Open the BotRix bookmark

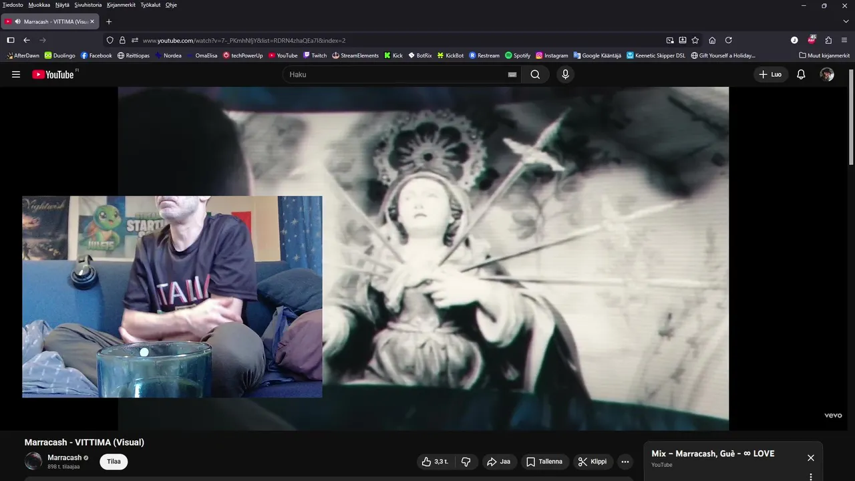[x=420, y=55]
